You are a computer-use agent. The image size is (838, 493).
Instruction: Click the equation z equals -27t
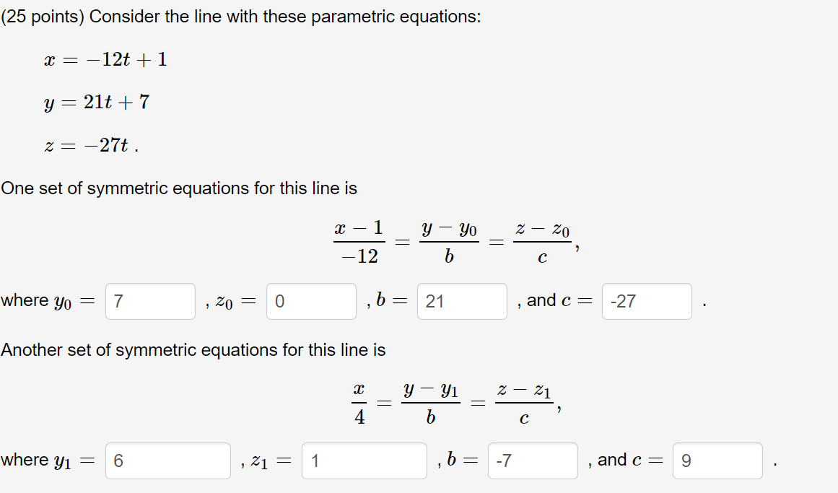coord(90,146)
